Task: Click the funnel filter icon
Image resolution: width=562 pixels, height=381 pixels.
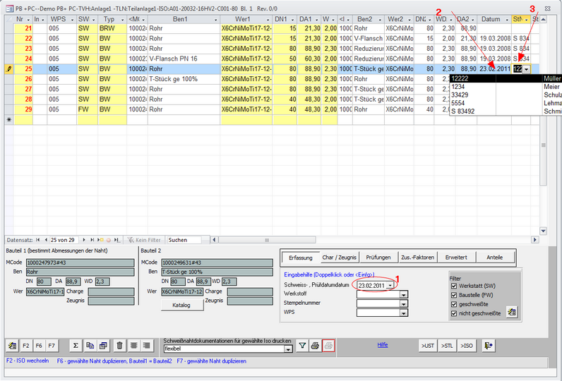Action: click(301, 345)
